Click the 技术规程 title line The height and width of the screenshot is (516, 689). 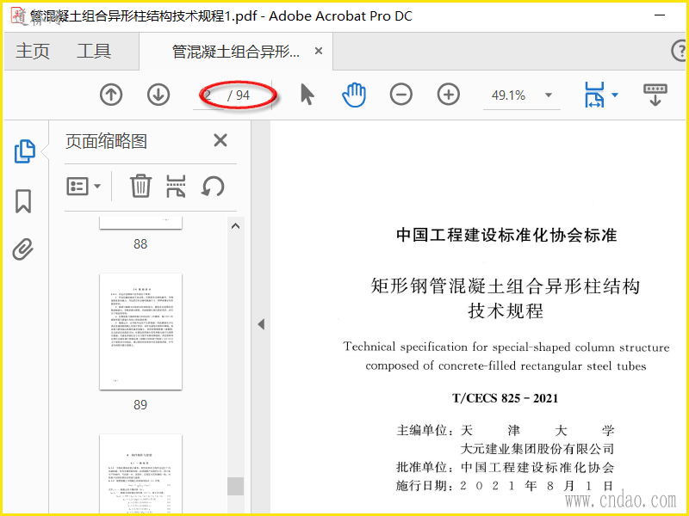(506, 310)
